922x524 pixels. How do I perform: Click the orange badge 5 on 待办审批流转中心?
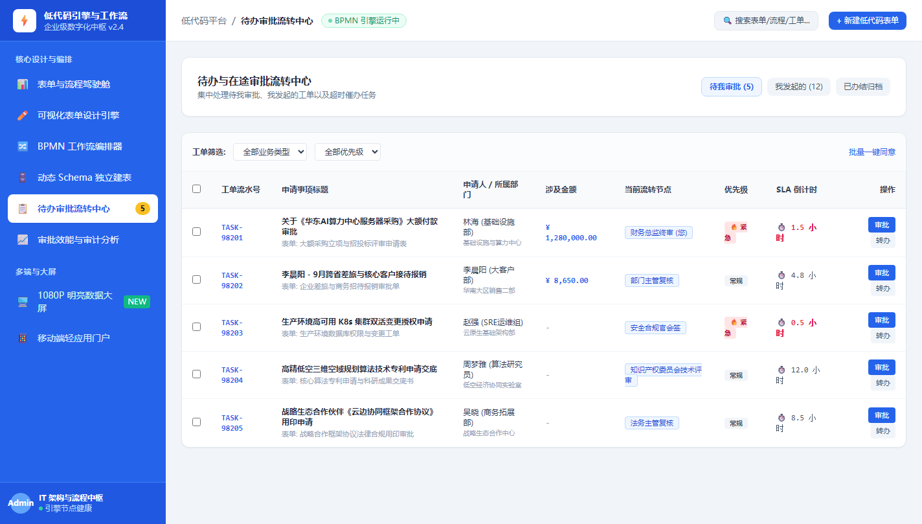(142, 209)
